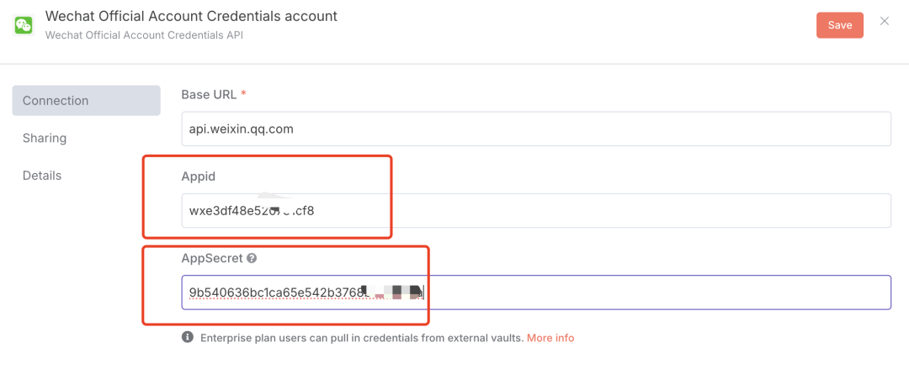Click the Appid field label
Viewport: 909px width, 369px height.
[199, 177]
